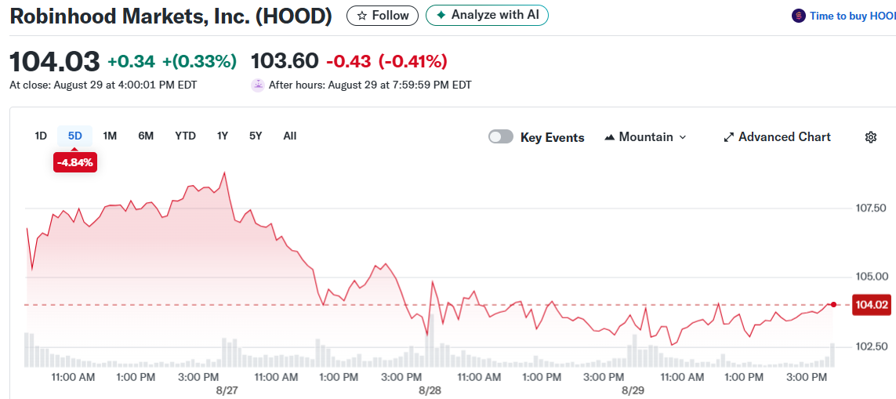Click the green +0.34 change value
This screenshot has width=896, height=399.
pyautogui.click(x=132, y=61)
